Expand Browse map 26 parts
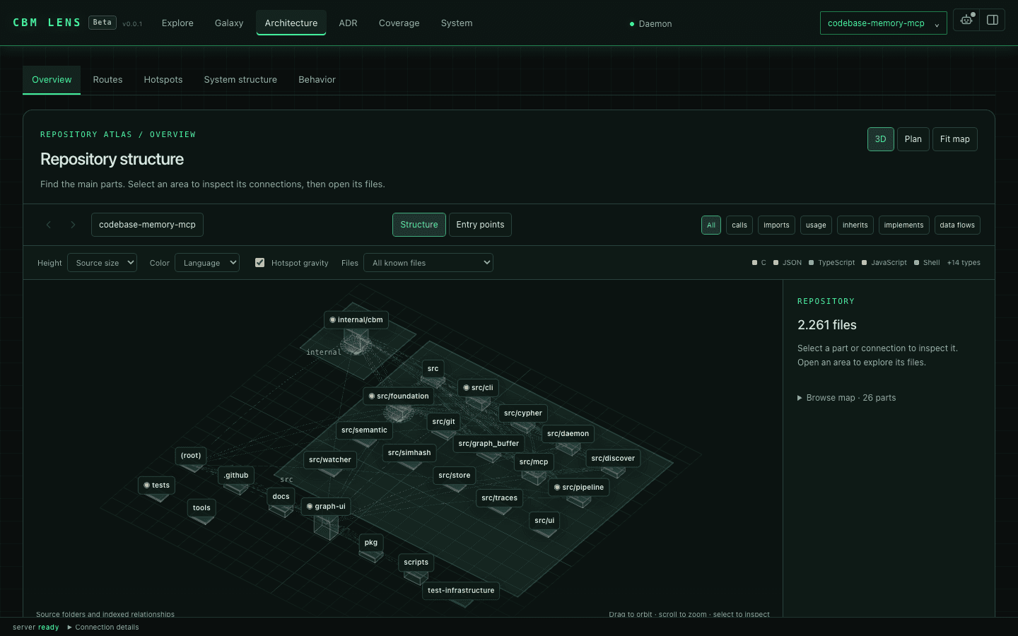 [847, 398]
